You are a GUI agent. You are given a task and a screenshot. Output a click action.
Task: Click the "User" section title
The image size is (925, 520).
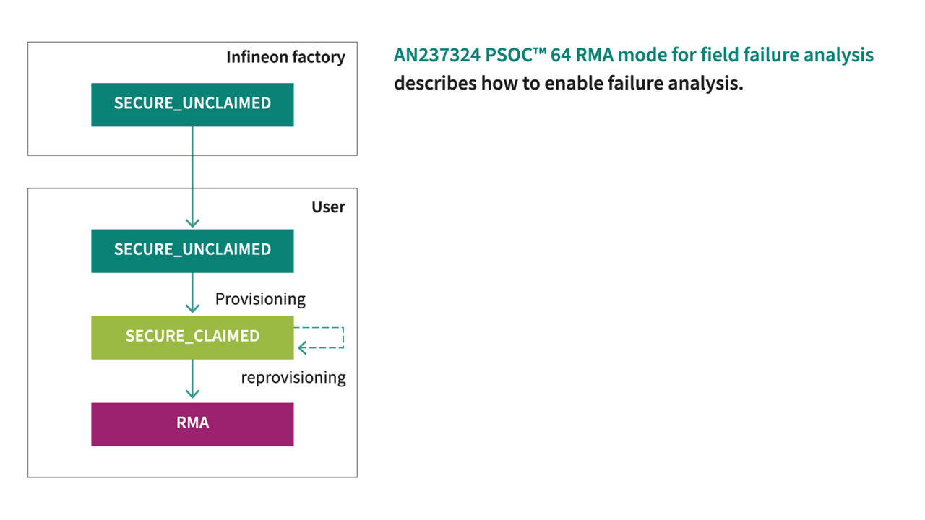(328, 207)
